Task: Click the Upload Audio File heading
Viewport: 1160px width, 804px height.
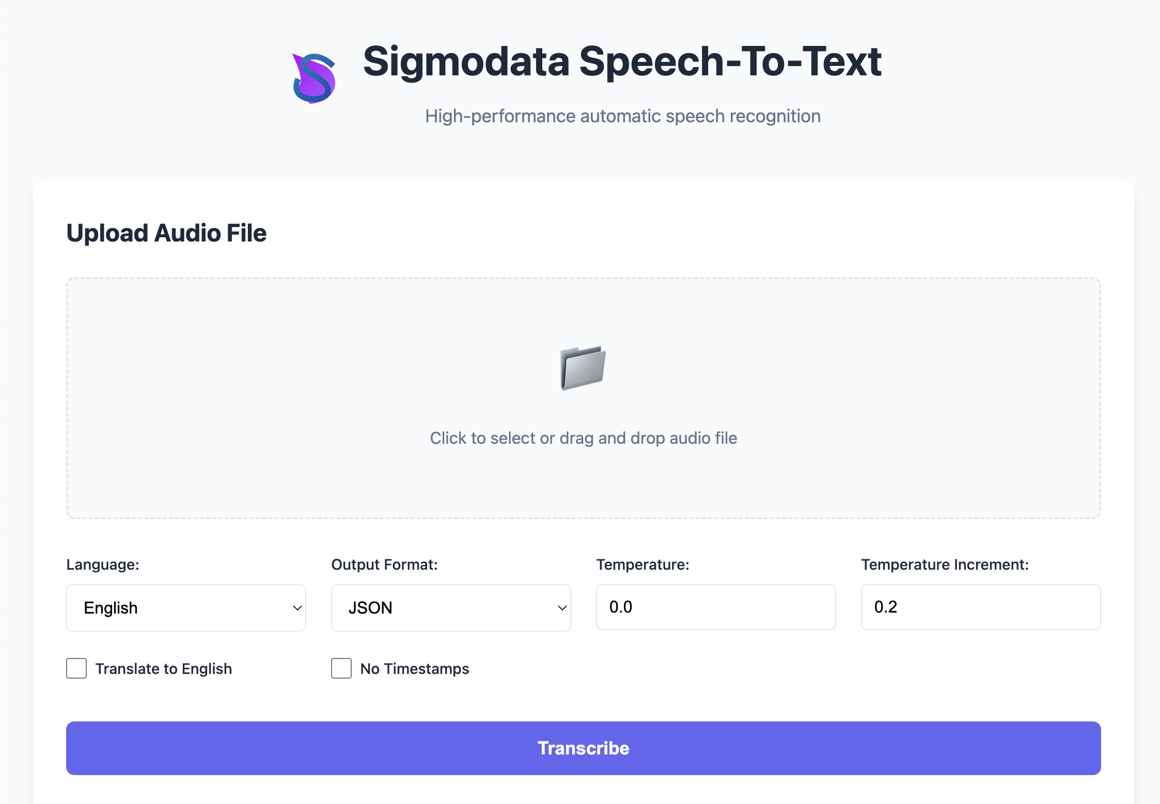Action: [x=166, y=233]
